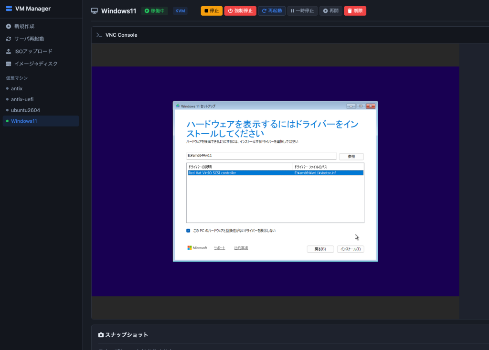Click the E:¥amd64¥w11¥viostor.inf path cell
The height and width of the screenshot is (350, 489).
point(315,173)
